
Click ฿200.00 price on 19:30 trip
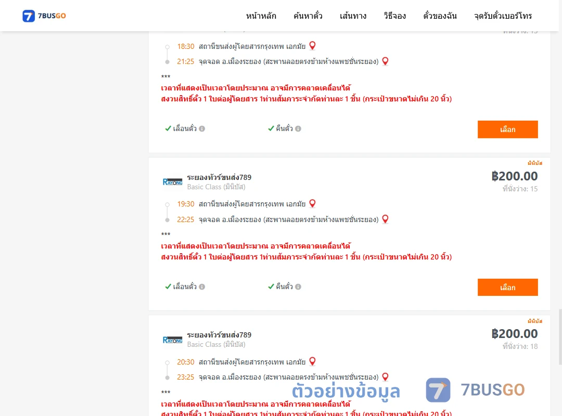click(x=514, y=176)
